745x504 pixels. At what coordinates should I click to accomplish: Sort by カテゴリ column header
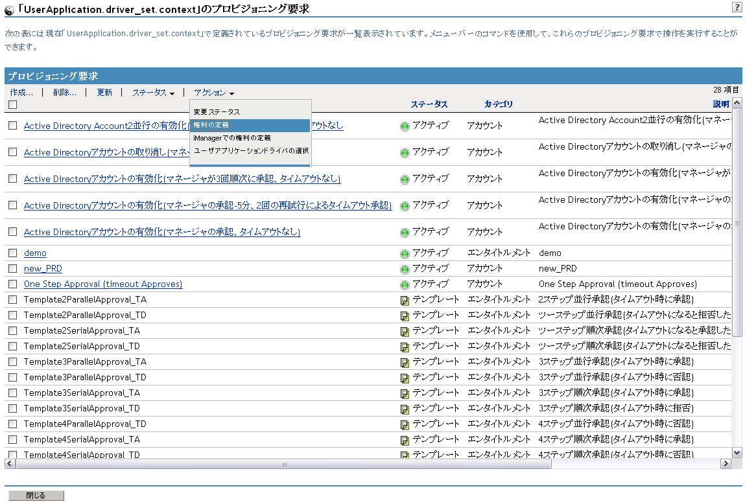pos(499,104)
